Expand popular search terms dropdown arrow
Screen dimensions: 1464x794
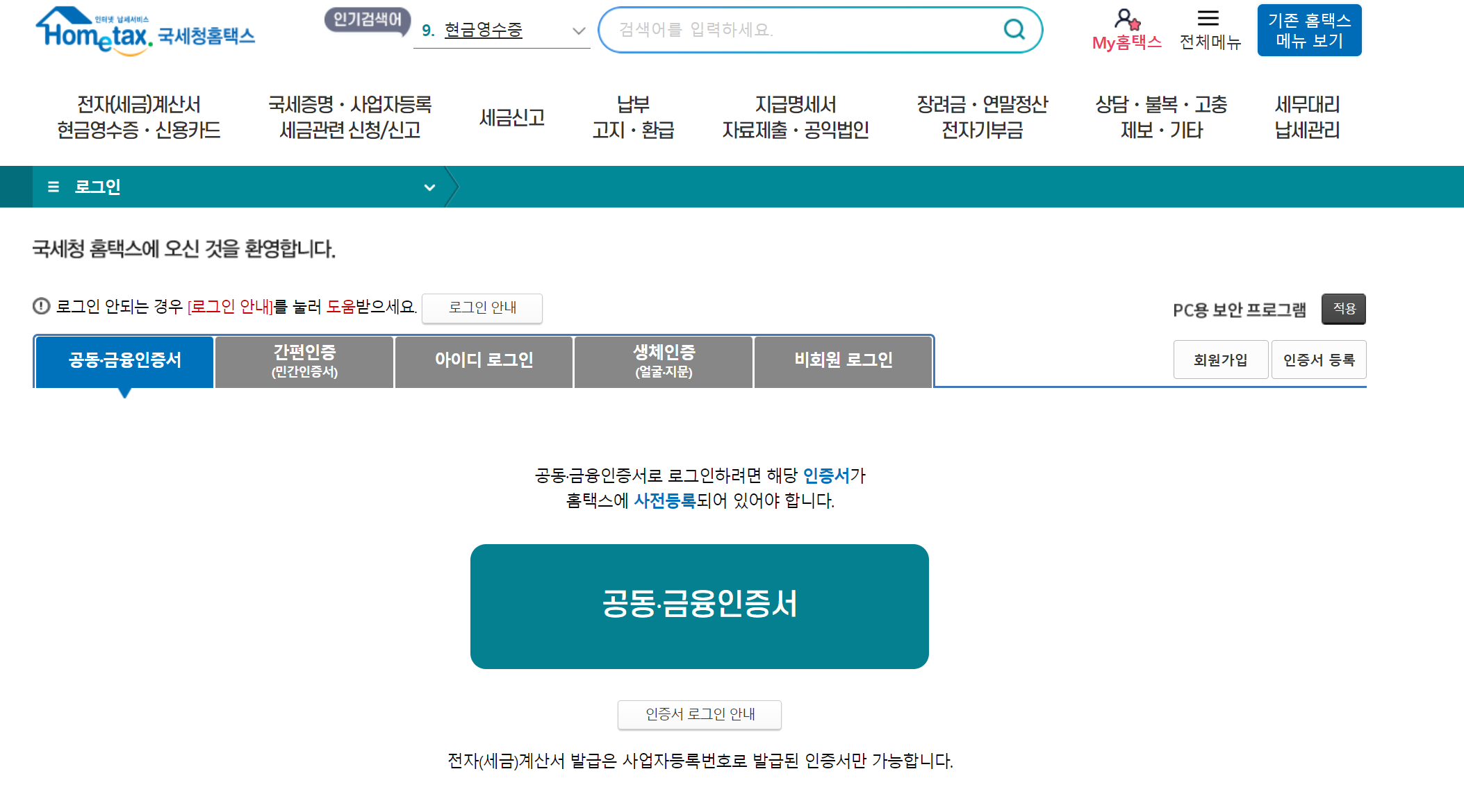(x=578, y=31)
